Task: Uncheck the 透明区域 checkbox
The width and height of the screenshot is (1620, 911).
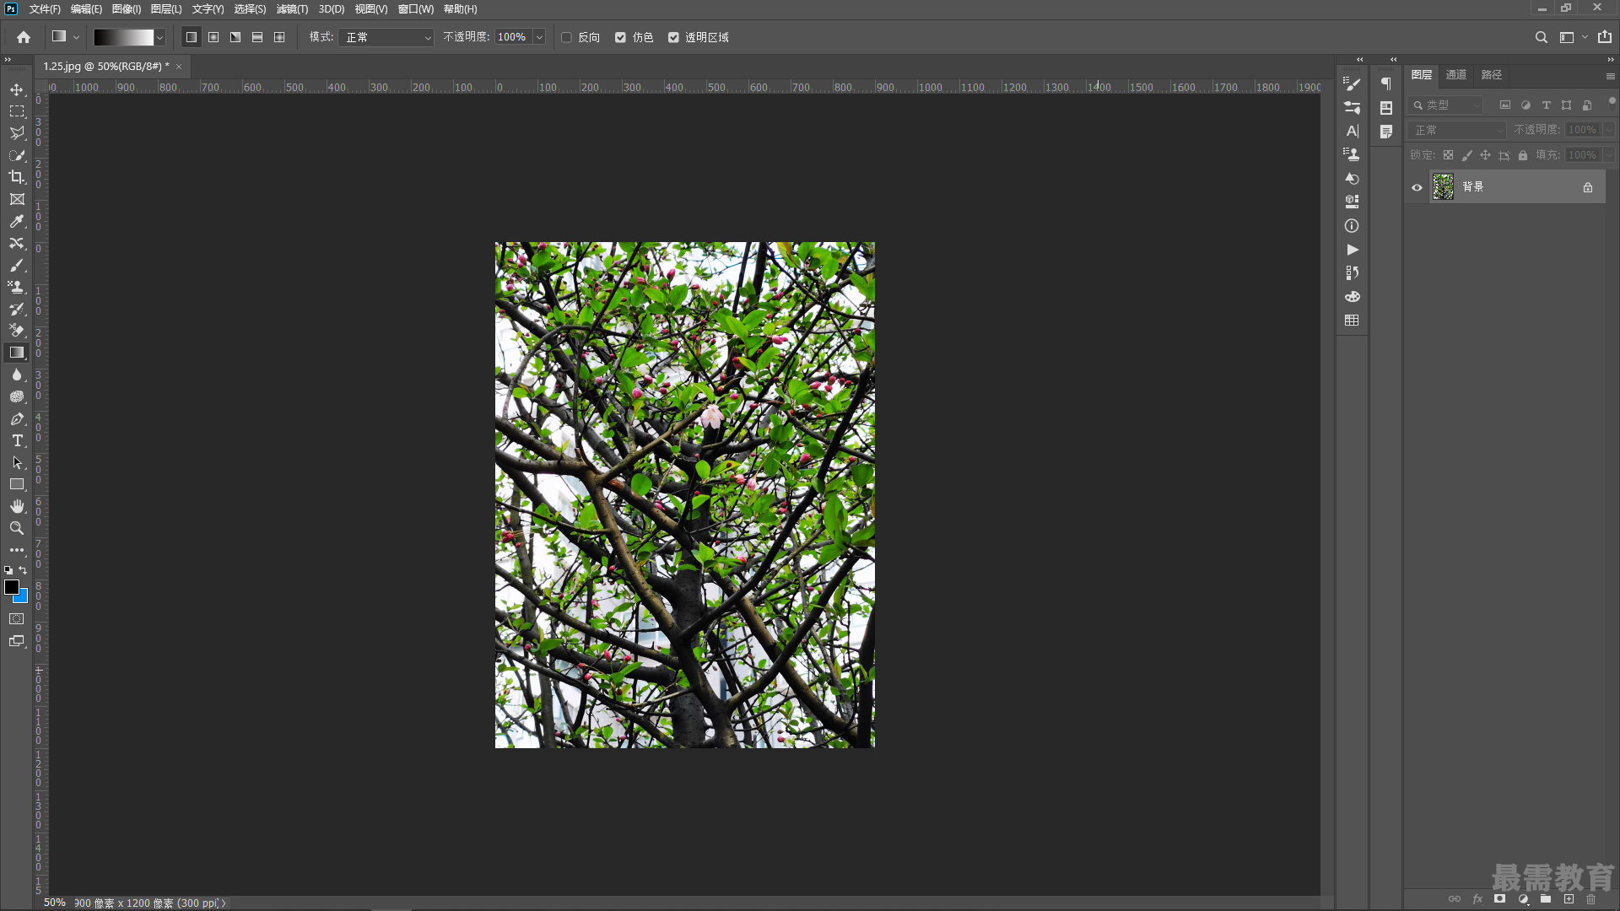Action: (x=673, y=37)
